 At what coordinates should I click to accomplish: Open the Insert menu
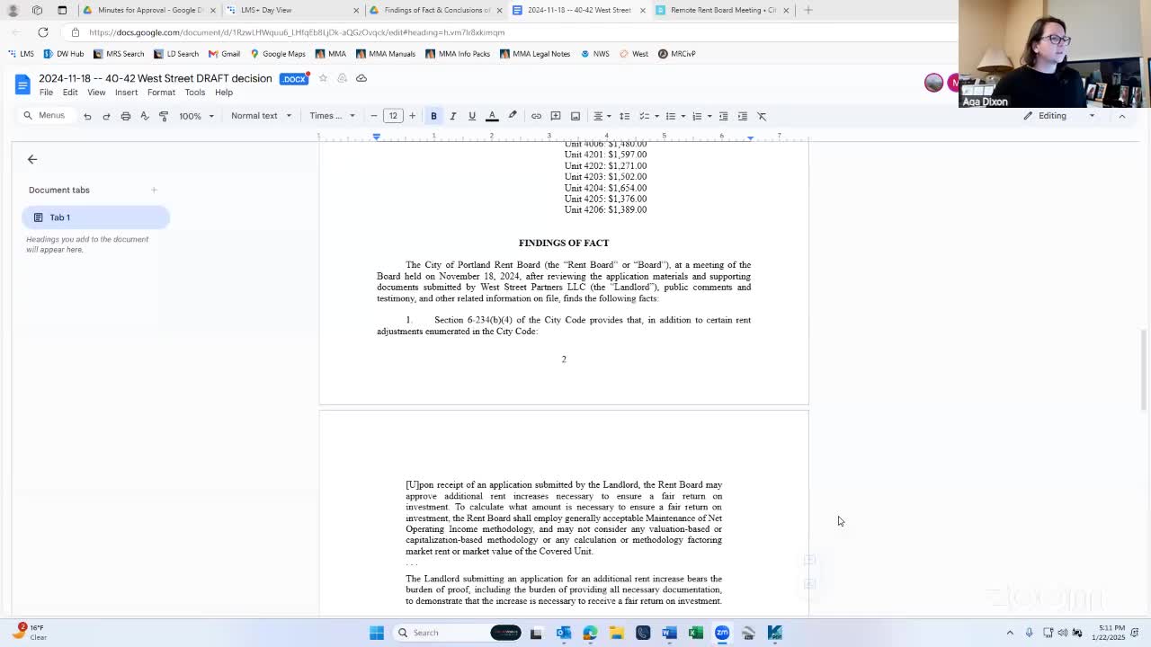tap(126, 93)
